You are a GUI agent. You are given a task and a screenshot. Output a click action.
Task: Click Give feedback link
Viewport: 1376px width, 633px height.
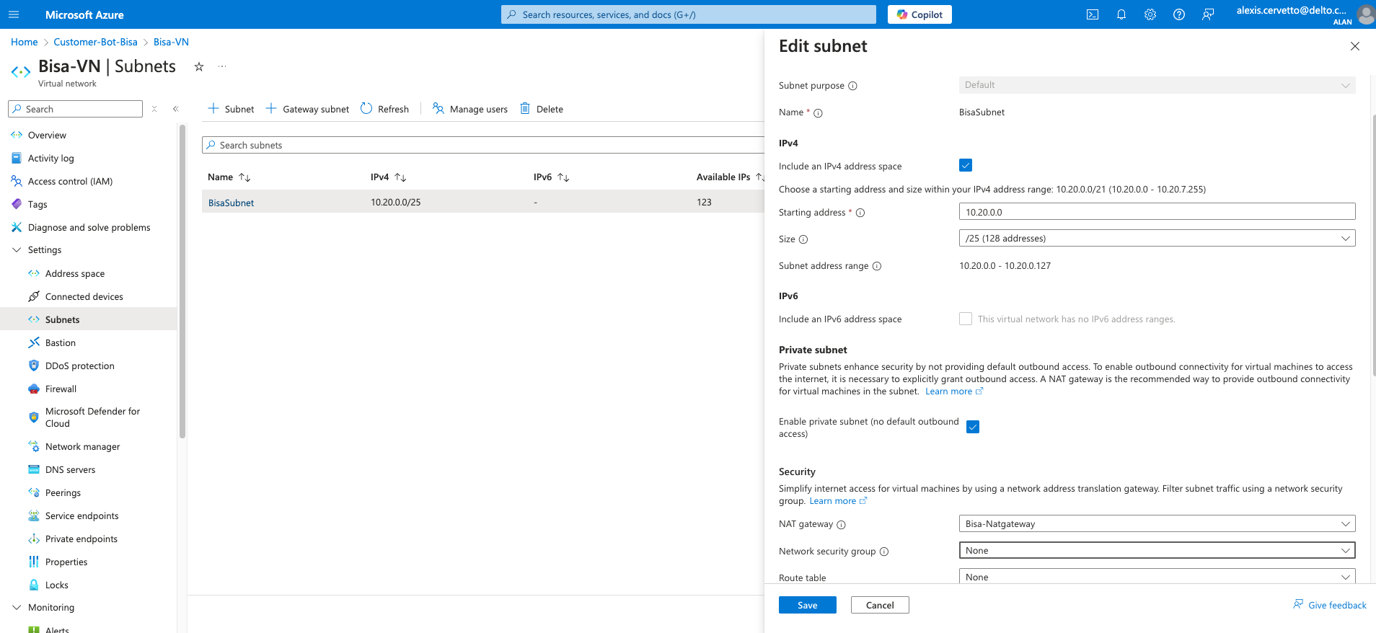point(1330,605)
